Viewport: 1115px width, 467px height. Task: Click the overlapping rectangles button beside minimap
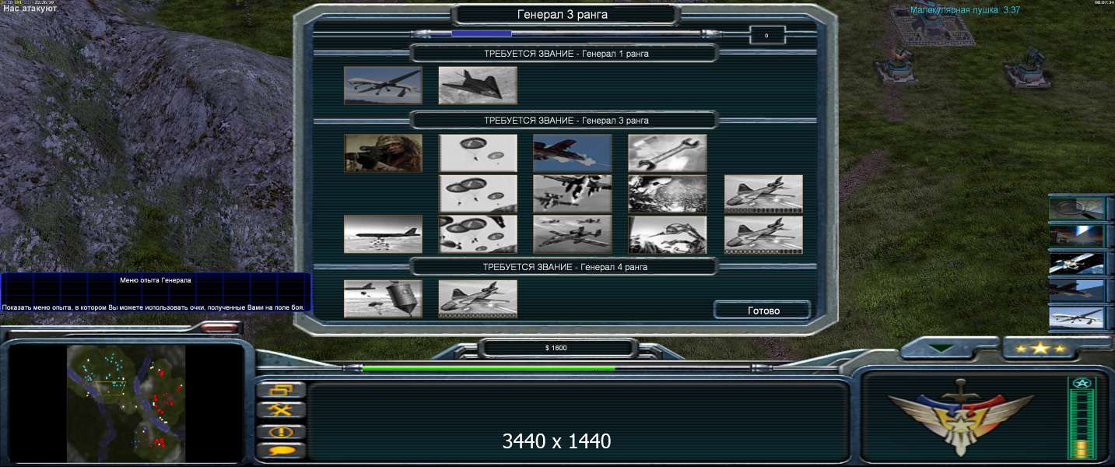[x=280, y=390]
